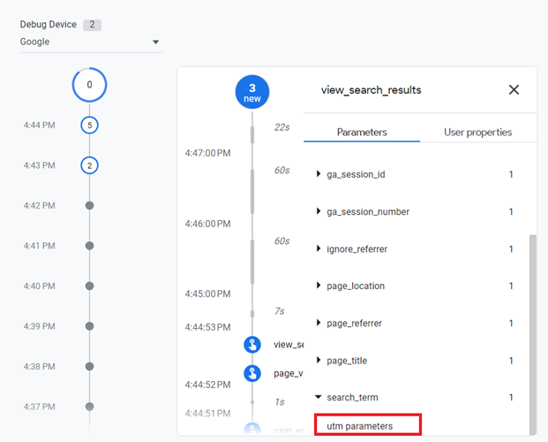The width and height of the screenshot is (548, 442).
Task: Select the 4:43 PM bubble with 2 events
Action: pyautogui.click(x=89, y=165)
